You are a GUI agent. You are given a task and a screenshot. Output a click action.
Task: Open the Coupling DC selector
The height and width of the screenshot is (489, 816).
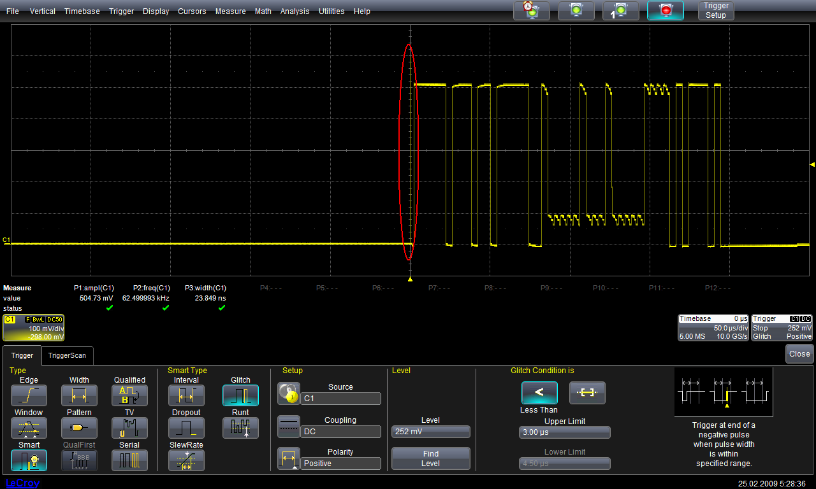click(x=340, y=432)
